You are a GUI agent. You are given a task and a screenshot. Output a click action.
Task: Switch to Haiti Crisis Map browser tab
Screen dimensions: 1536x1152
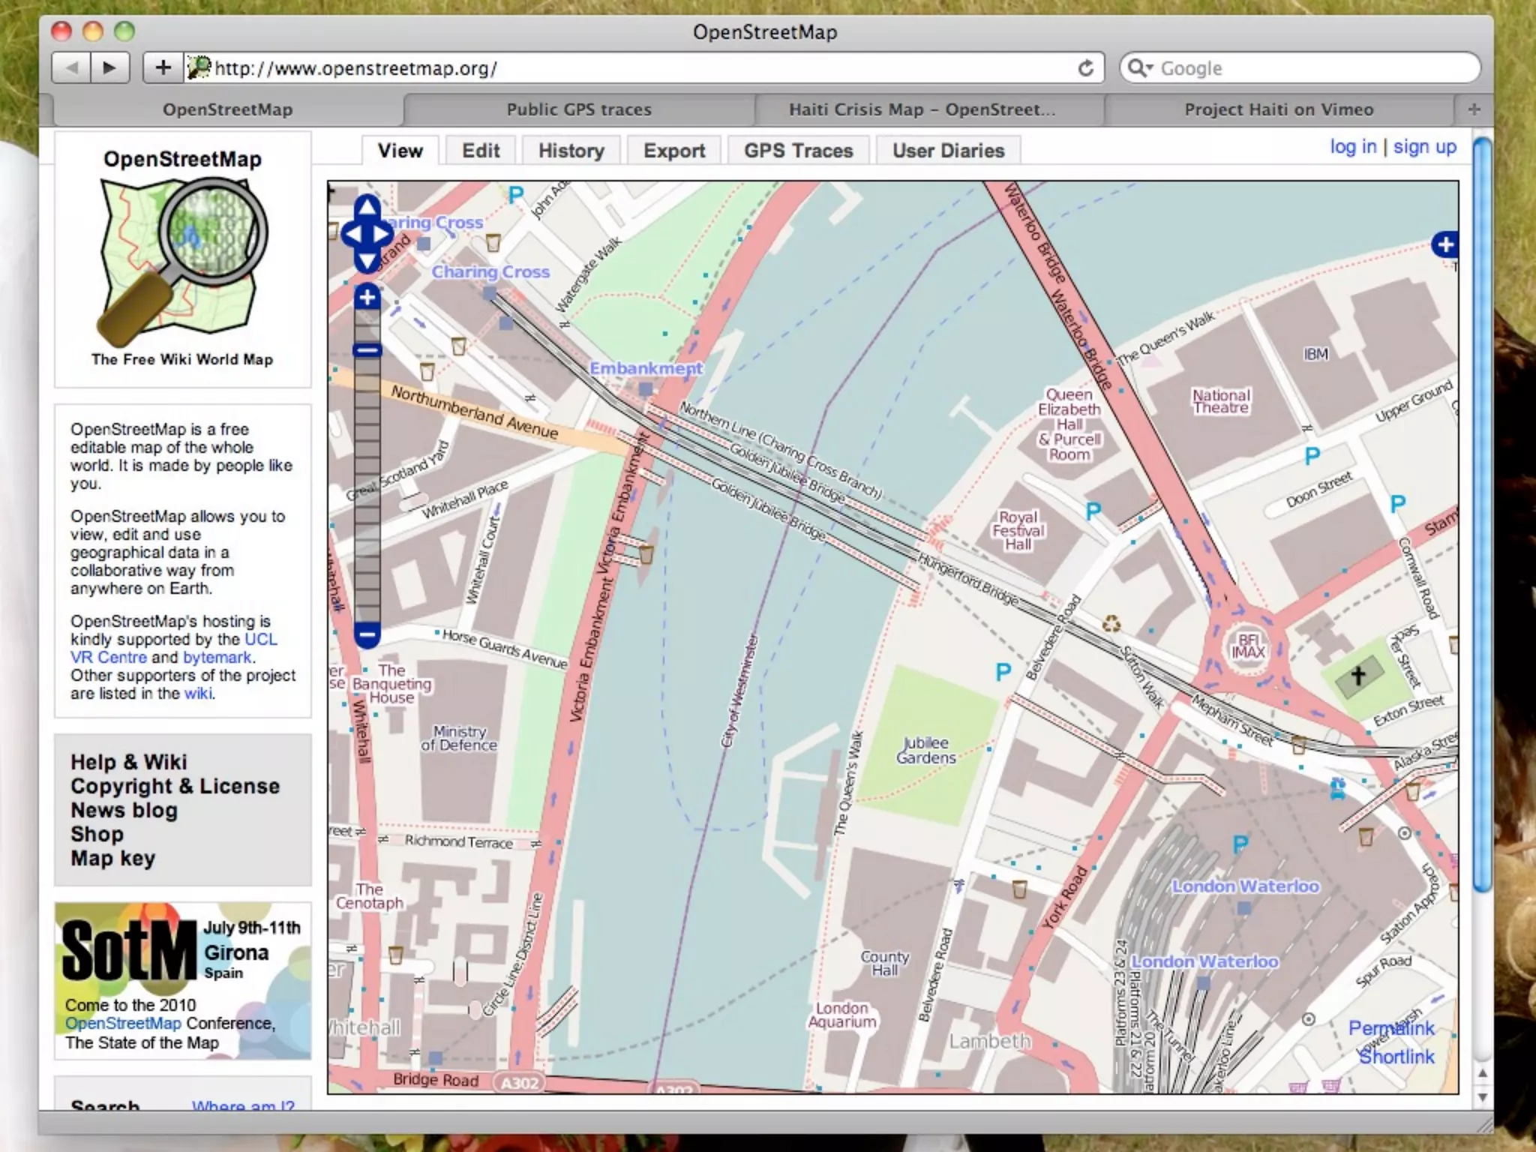[922, 109]
